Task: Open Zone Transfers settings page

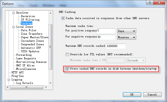Action: click(x=32, y=34)
